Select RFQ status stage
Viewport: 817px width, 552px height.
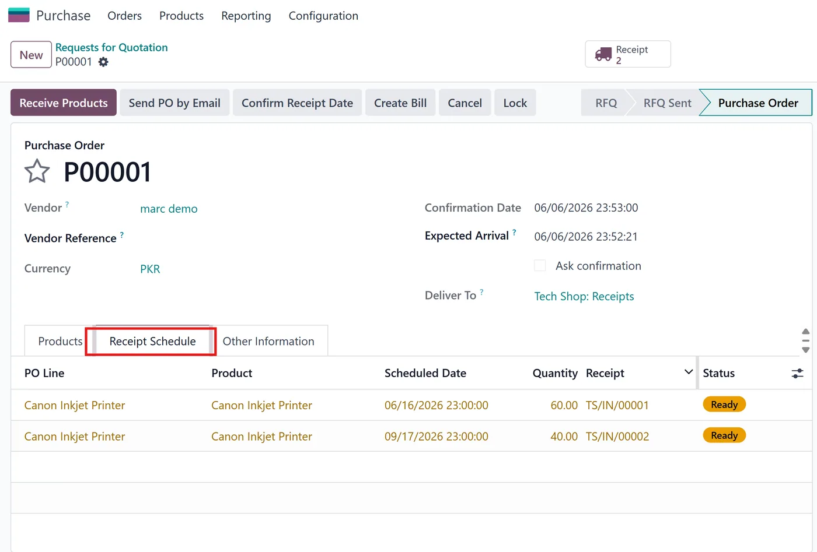tap(606, 103)
